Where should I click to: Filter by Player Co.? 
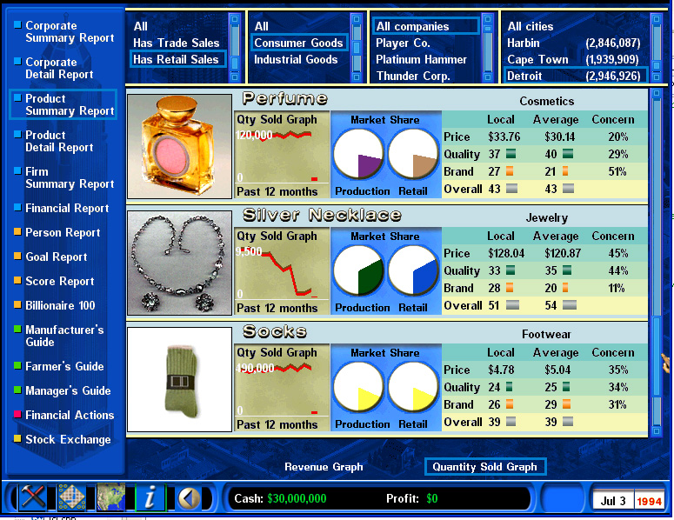[x=403, y=43]
